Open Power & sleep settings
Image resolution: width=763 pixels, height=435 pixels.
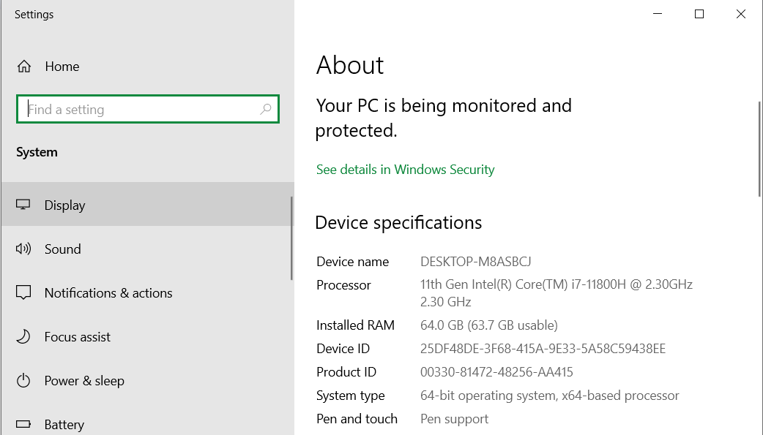[x=84, y=381]
